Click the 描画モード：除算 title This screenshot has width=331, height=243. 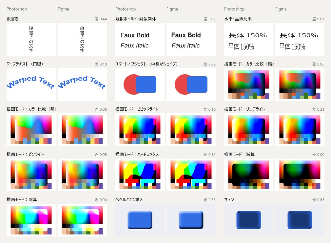22,199
